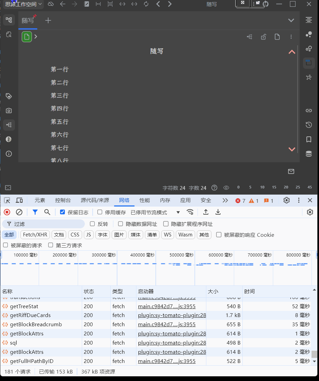Create a snapshot with the camera icon
Viewport: 319px width, 381px height.
(8, 110)
